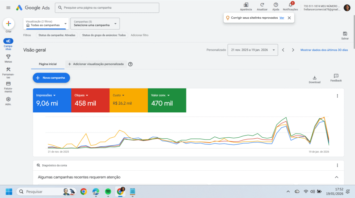Viewport: 355px width, 198px height.
Task: Click the Download icon
Action: (314, 78)
